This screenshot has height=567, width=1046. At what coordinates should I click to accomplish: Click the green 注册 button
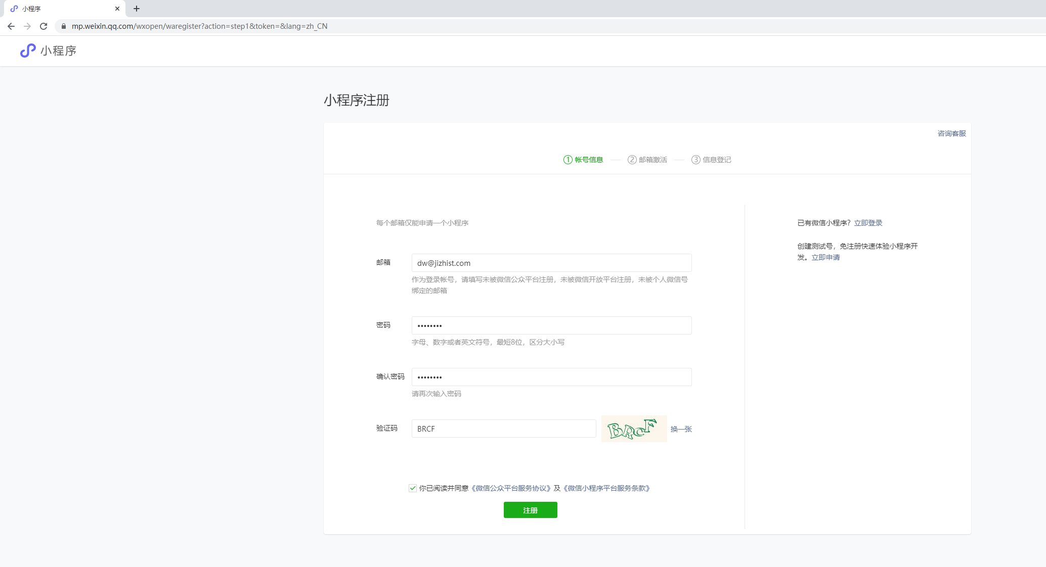[530, 510]
